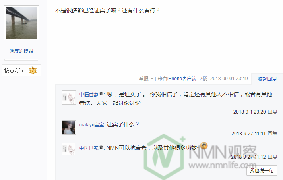283x180 pixels.
Task: Click second 中医世家 hand avatar
Action: [x=69, y=149]
